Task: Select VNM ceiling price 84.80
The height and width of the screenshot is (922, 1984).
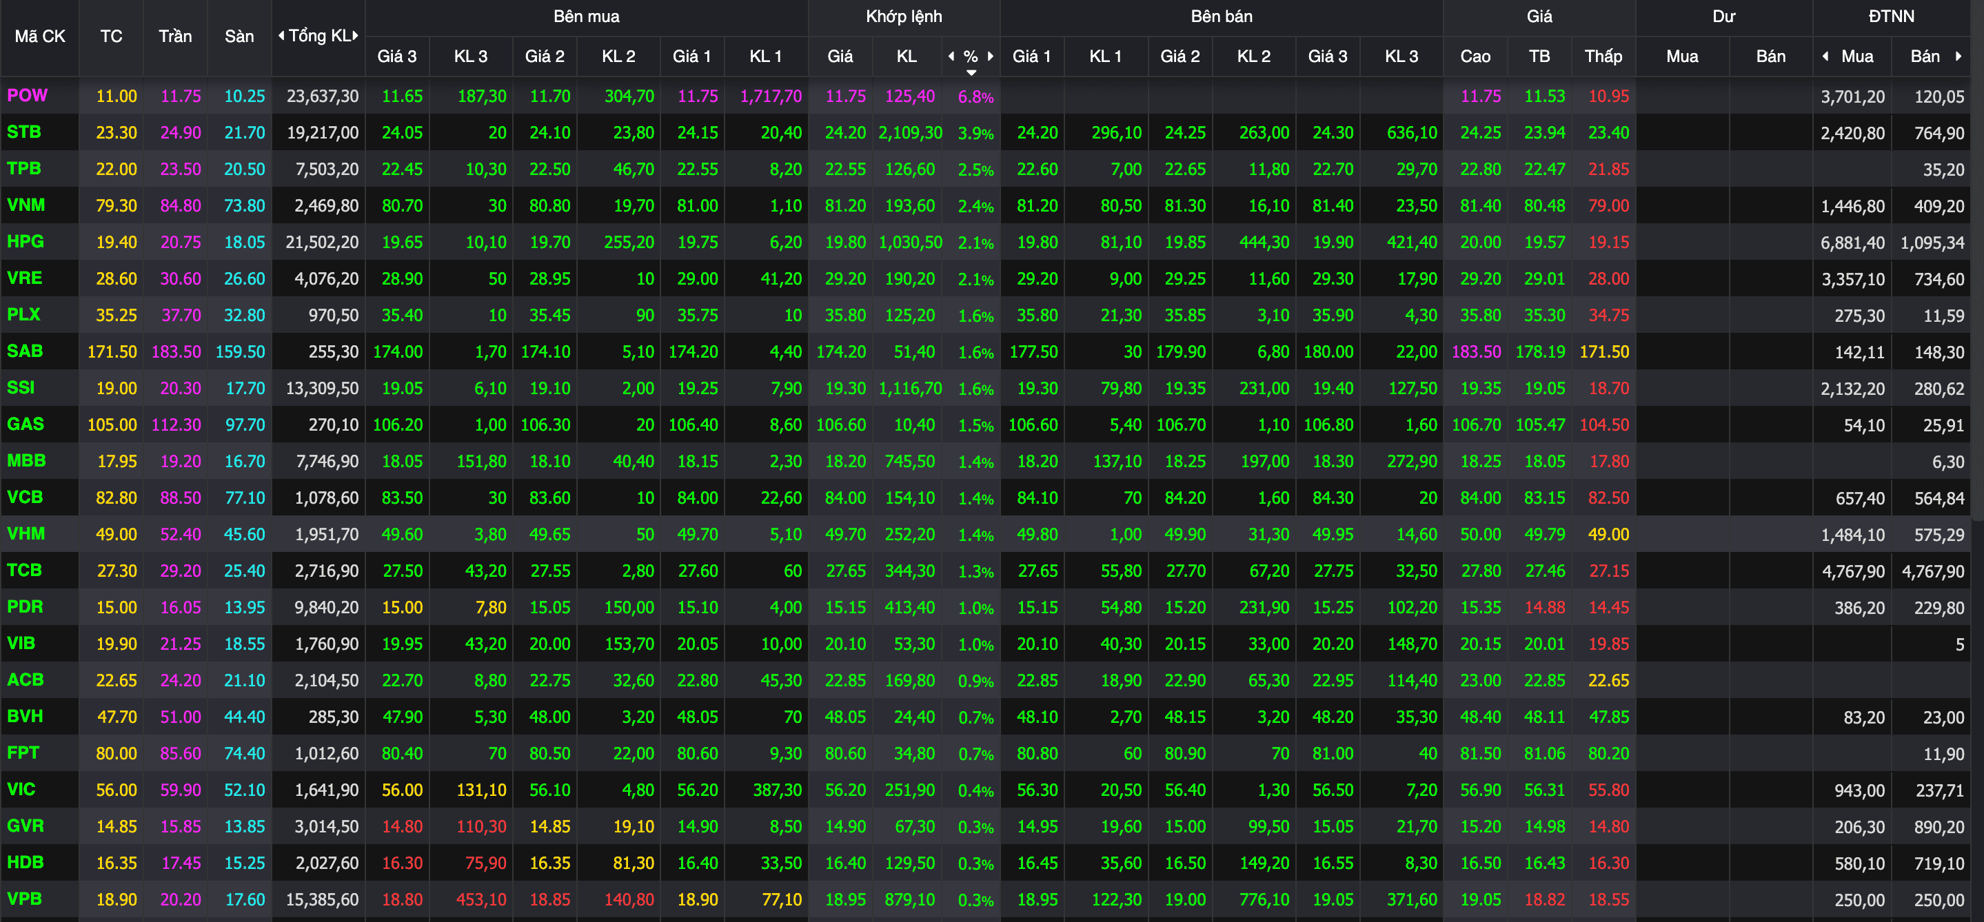Action: click(180, 205)
